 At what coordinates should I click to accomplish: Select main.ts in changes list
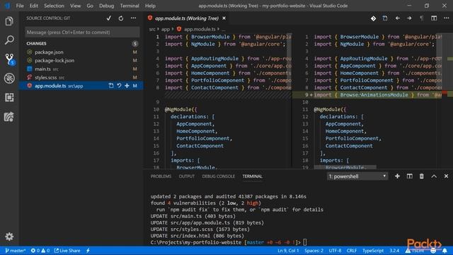[81, 69]
